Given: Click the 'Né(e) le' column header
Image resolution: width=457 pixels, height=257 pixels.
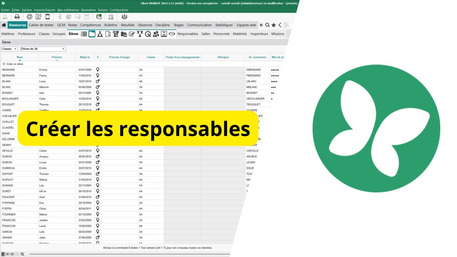Looking at the screenshot, I should coord(85,57).
